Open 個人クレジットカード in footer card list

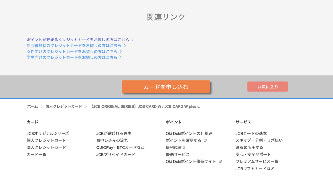point(46,140)
